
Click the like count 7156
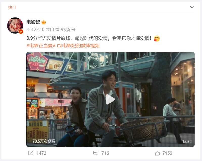pyautogui.click(x=167, y=153)
